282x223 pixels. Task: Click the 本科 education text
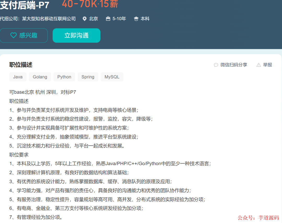(x=145, y=19)
